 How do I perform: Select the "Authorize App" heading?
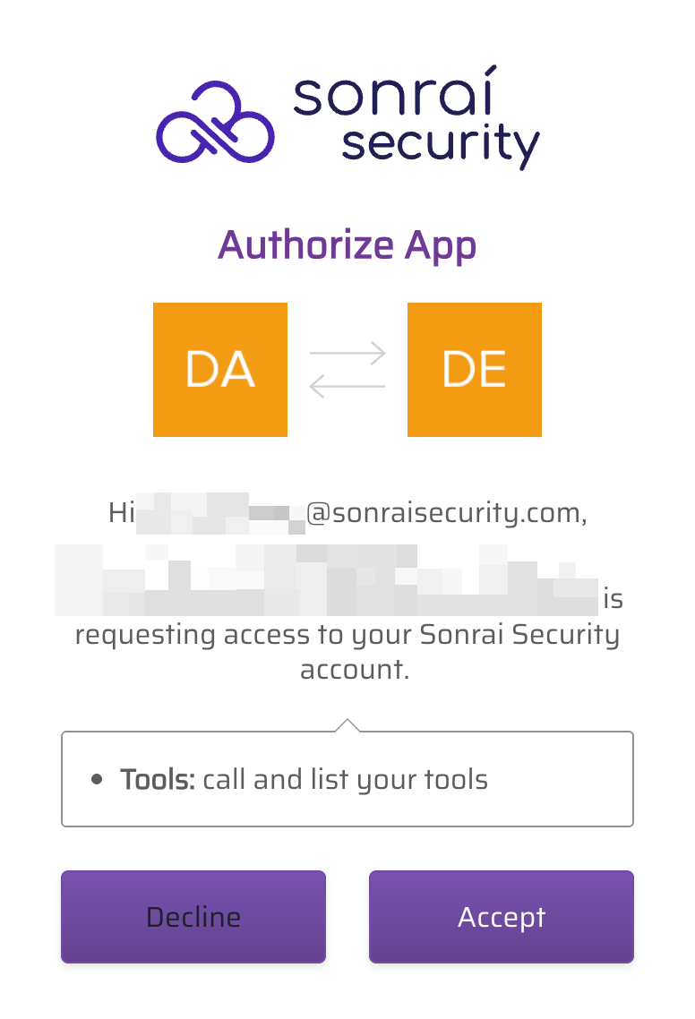(347, 244)
